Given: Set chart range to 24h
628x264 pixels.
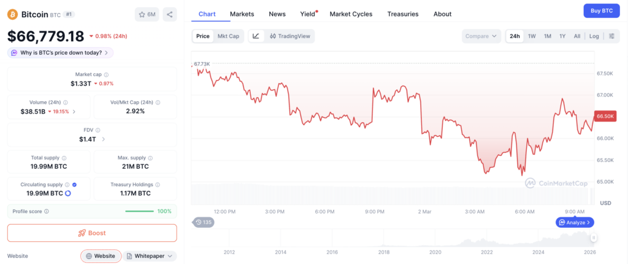Looking at the screenshot, I should click(515, 36).
